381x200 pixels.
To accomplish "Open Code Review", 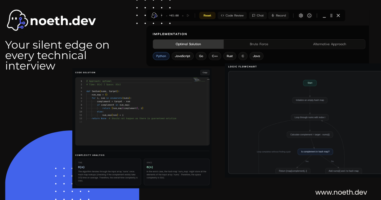I will (232, 15).
